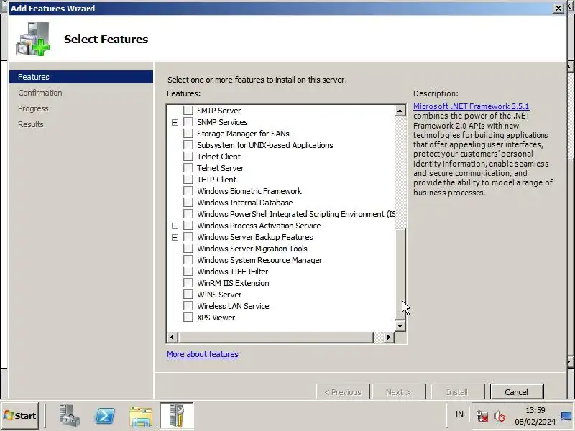Click features list scroll up arrow
575x431 pixels.
point(400,111)
